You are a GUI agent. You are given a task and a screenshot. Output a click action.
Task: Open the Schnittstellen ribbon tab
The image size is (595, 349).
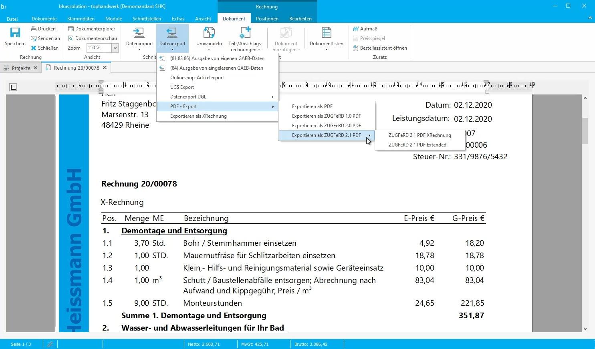pos(147,19)
